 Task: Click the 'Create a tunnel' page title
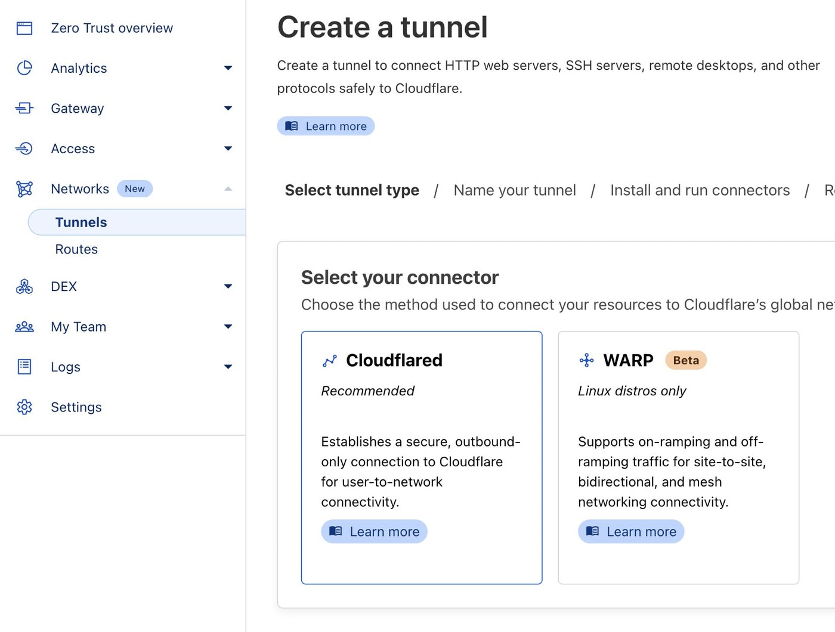[382, 27]
